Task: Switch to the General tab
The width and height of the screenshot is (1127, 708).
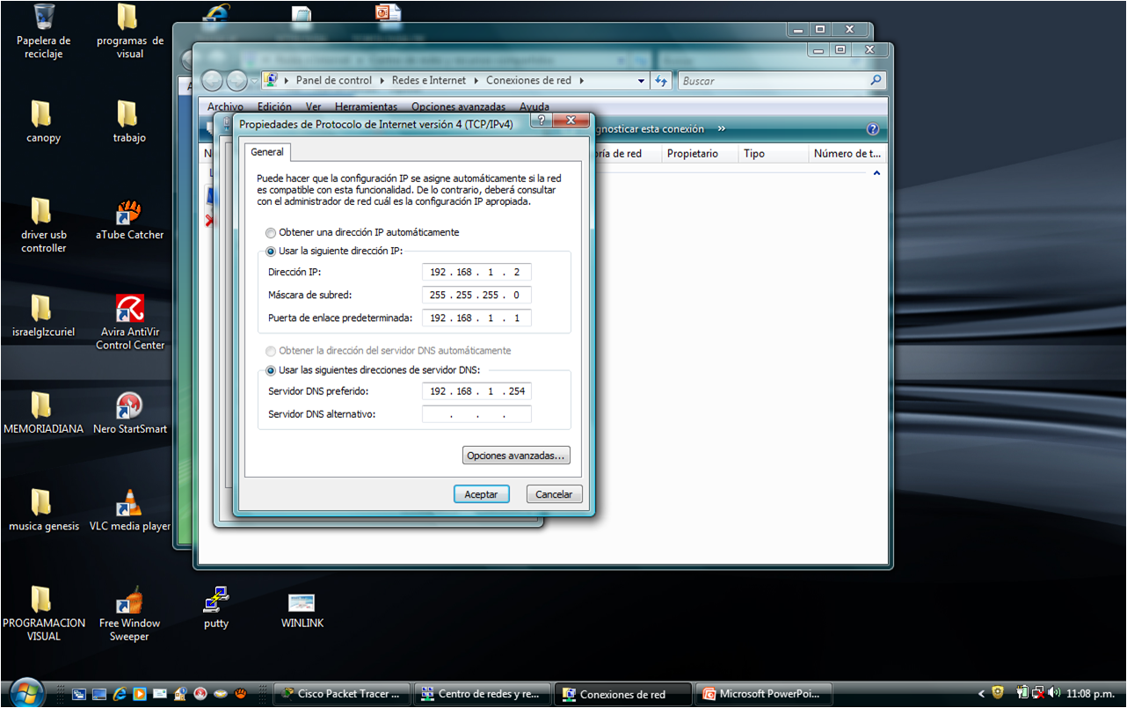Action: (x=267, y=151)
